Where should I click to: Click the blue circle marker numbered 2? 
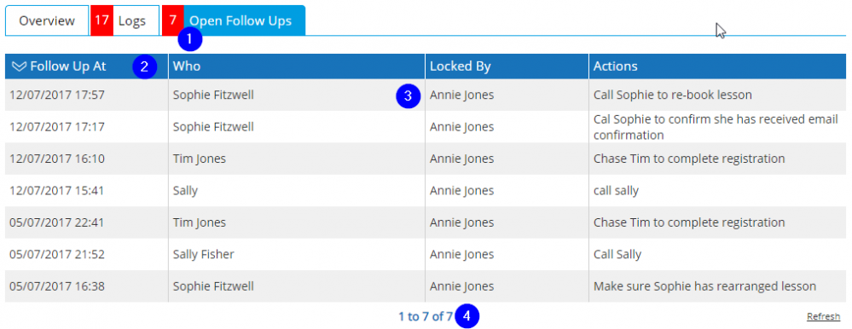[144, 66]
